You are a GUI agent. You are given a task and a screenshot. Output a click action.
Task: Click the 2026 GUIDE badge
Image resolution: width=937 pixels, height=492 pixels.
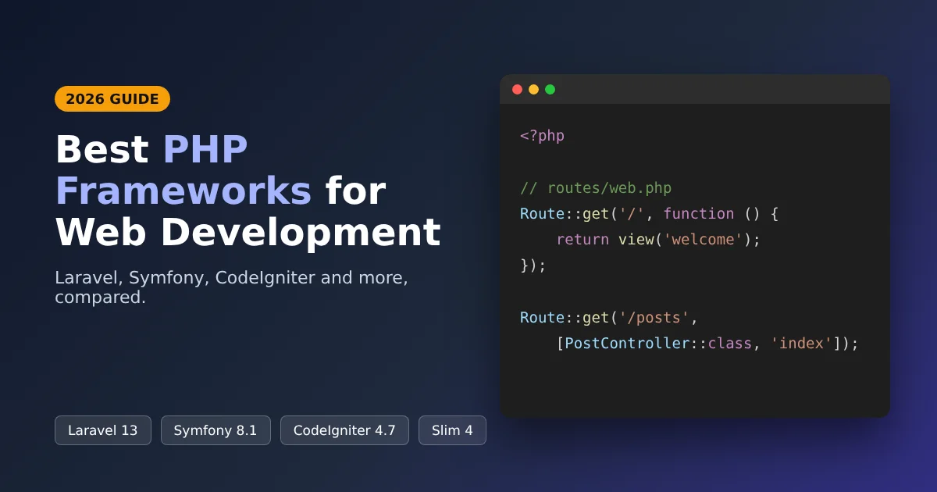112,99
